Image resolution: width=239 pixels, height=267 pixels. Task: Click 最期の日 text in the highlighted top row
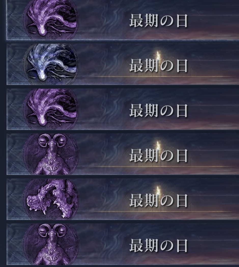(159, 21)
